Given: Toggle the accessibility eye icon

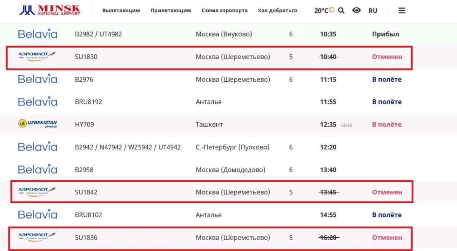Looking at the screenshot, I should pyautogui.click(x=356, y=11).
